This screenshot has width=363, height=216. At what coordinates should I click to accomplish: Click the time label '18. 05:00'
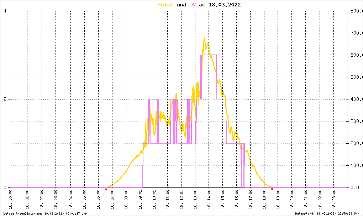84,200
